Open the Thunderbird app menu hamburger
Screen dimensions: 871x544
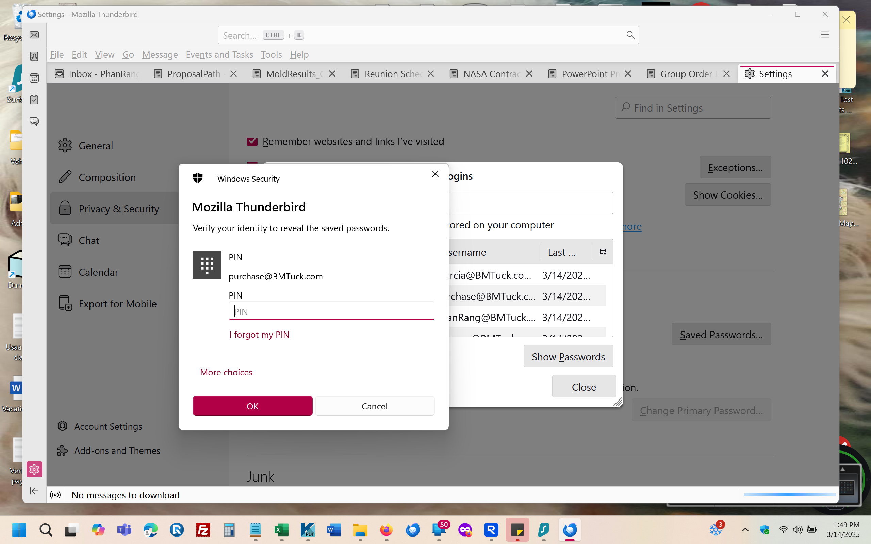pyautogui.click(x=825, y=35)
